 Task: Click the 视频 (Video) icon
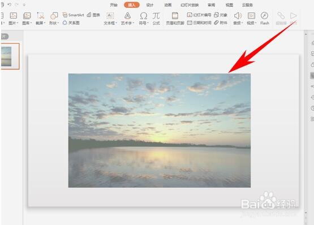251,16
